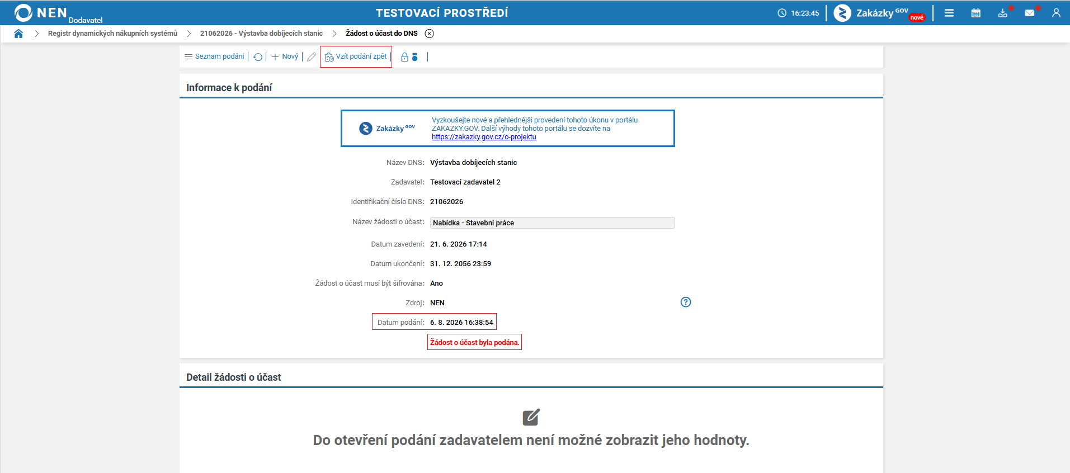Click identification number 21062026 value
The height and width of the screenshot is (473, 1070).
(446, 202)
